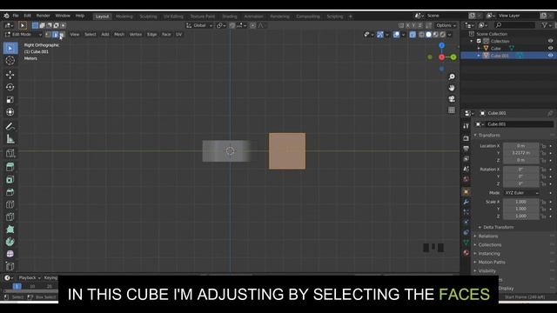Select the Transform tool
557x313 pixels.
[x=10, y=112]
